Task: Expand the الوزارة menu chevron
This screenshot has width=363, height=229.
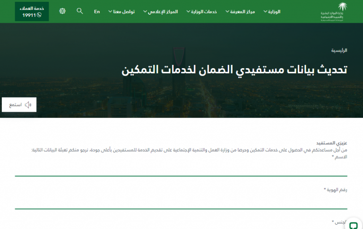Action: pyautogui.click(x=265, y=11)
